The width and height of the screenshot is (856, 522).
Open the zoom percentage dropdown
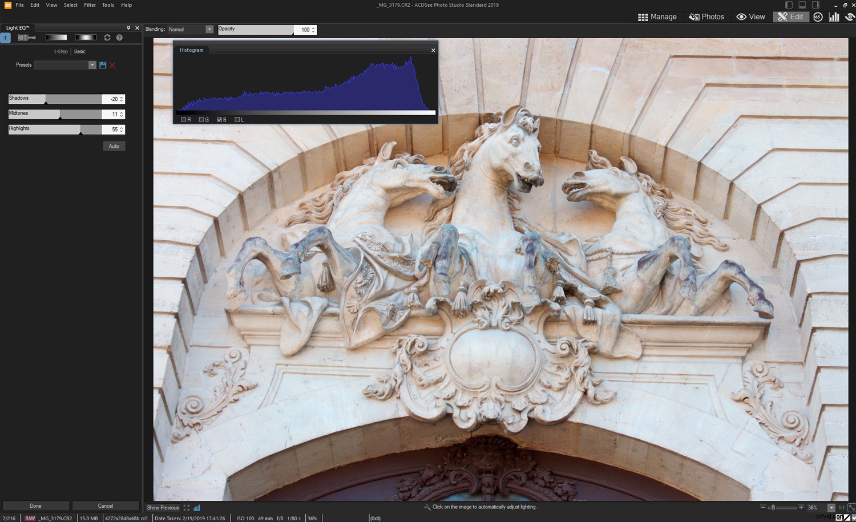tap(831, 507)
